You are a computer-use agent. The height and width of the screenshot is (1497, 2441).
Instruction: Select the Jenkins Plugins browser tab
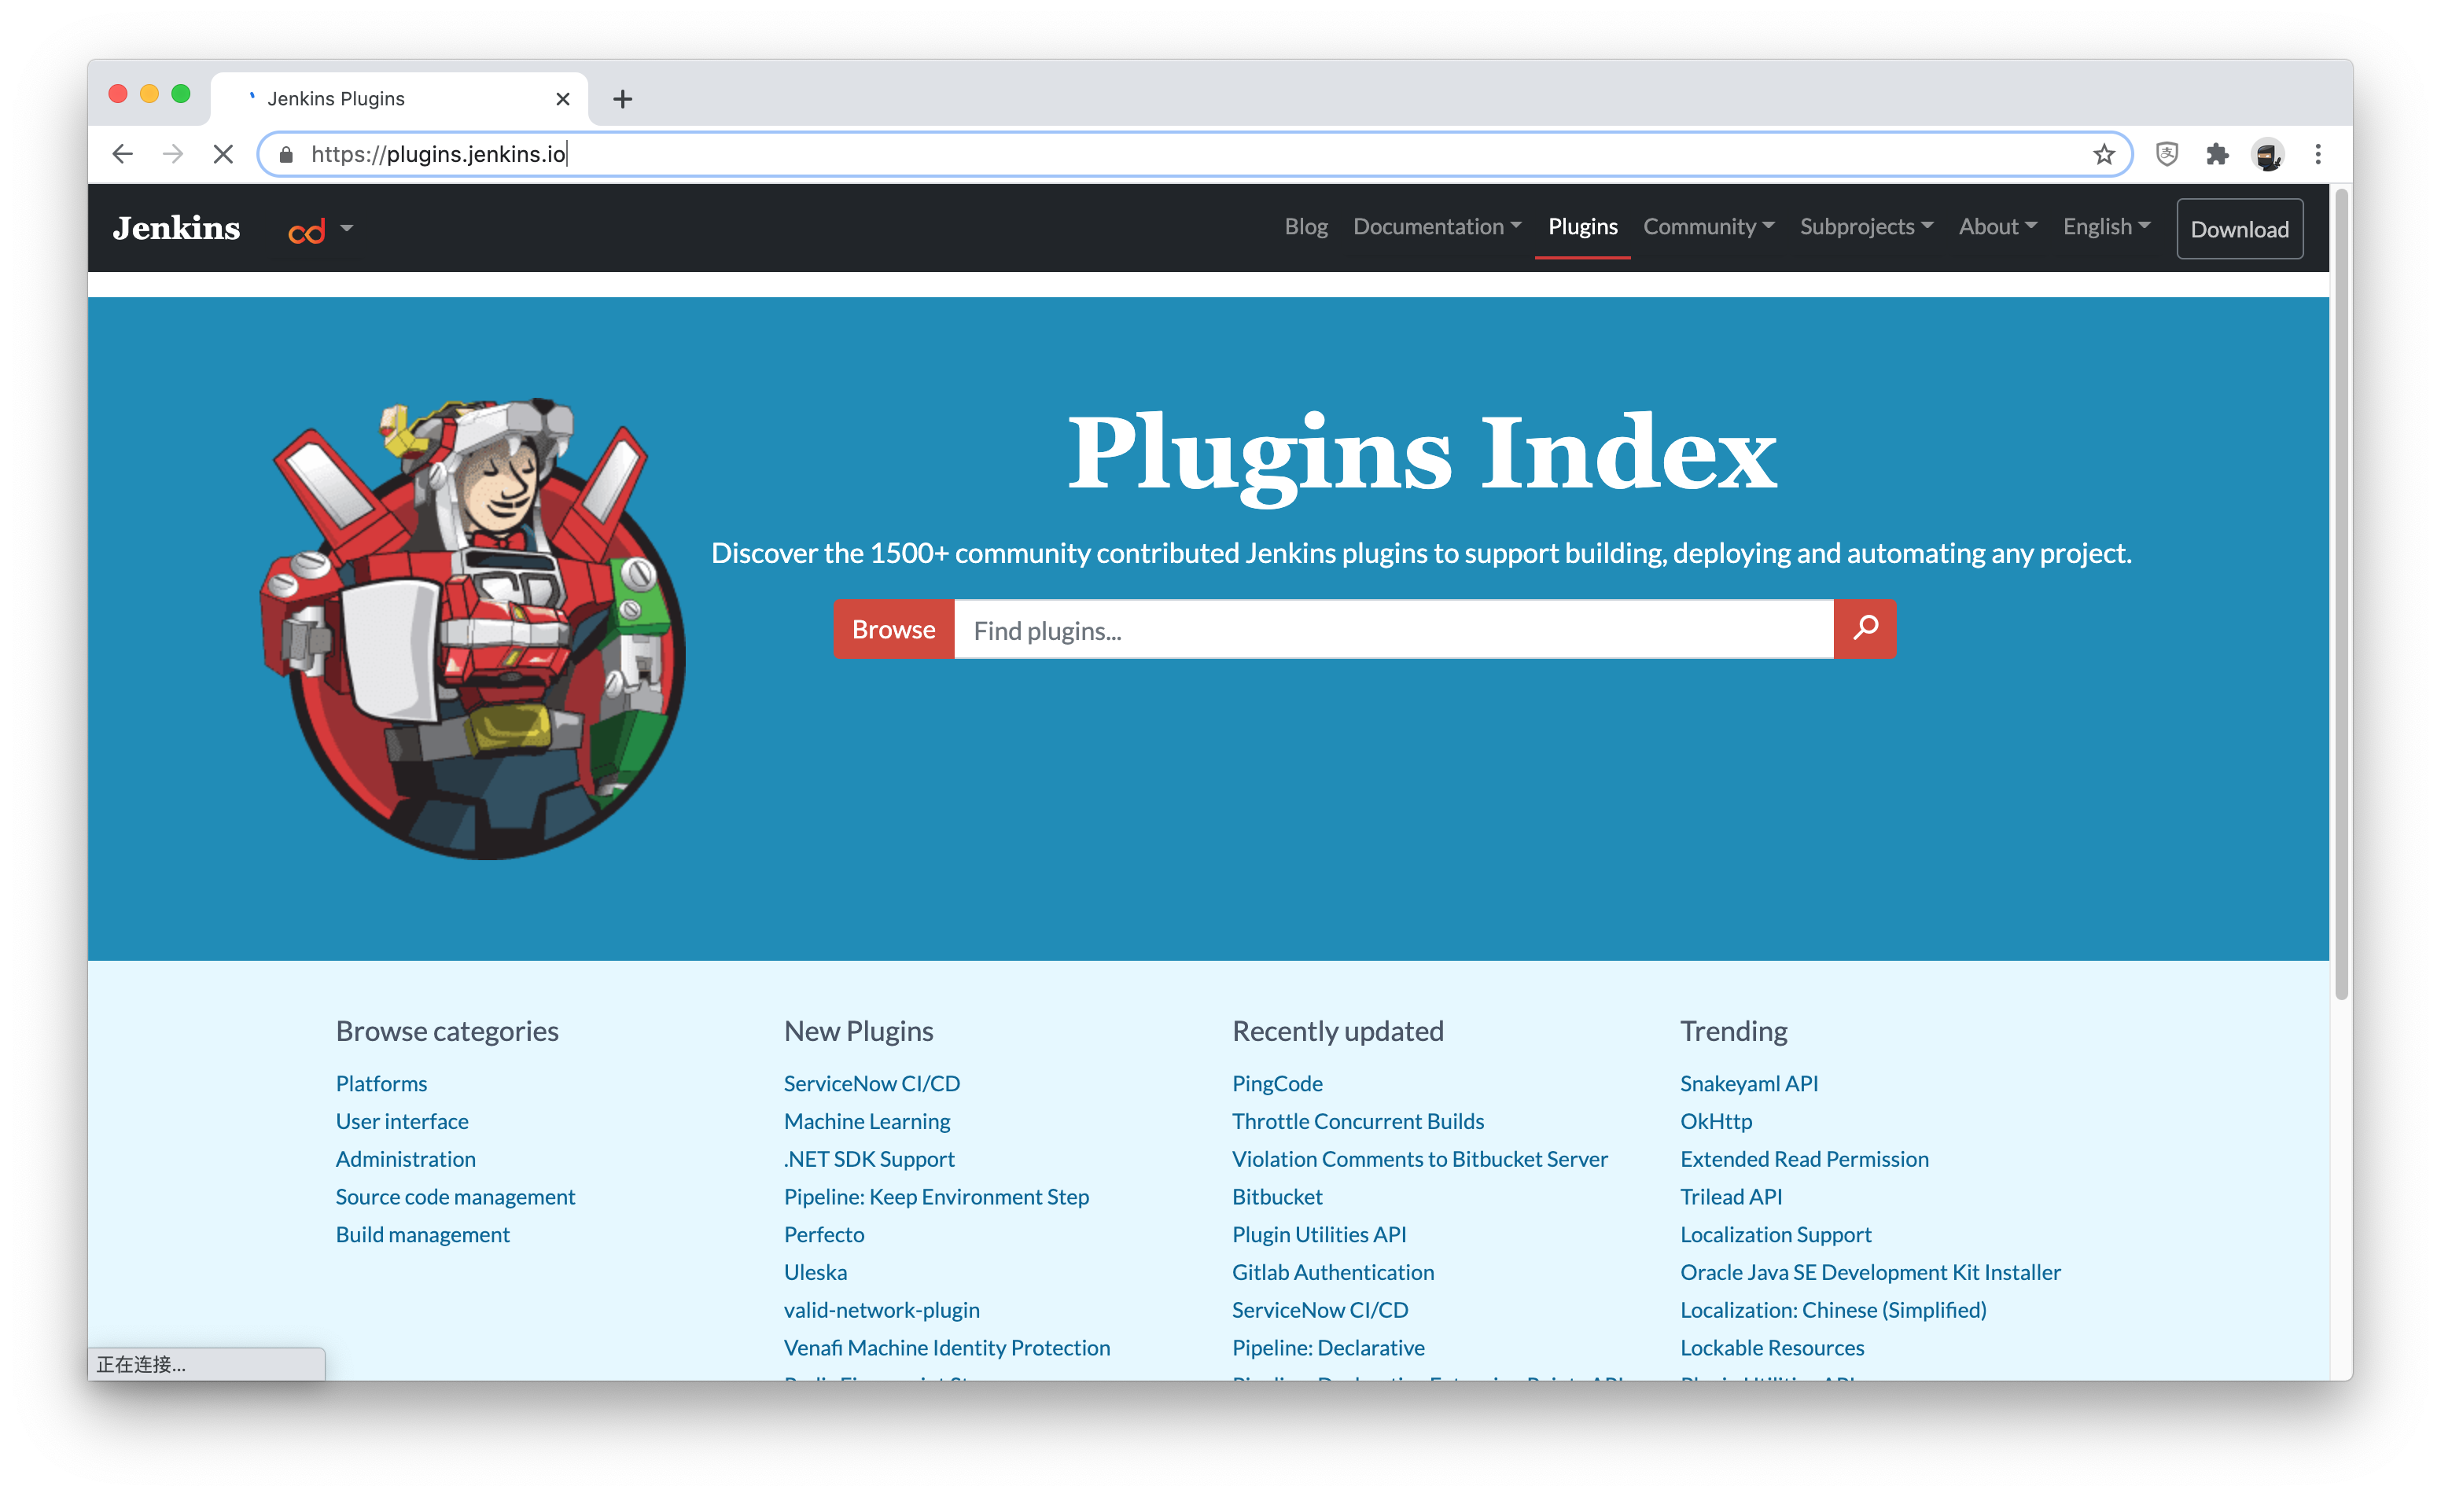click(399, 98)
